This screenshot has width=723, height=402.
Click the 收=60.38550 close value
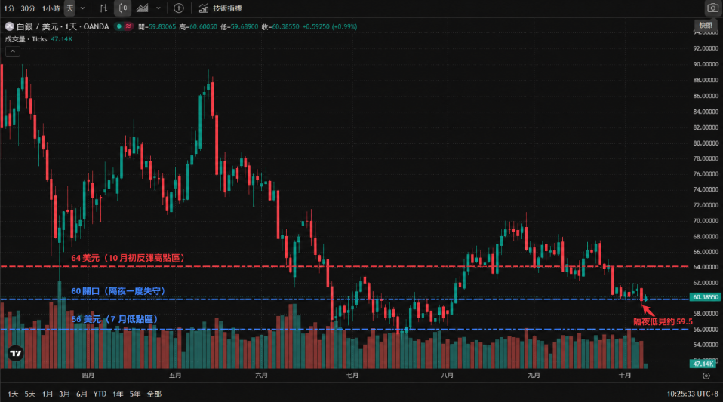click(280, 26)
